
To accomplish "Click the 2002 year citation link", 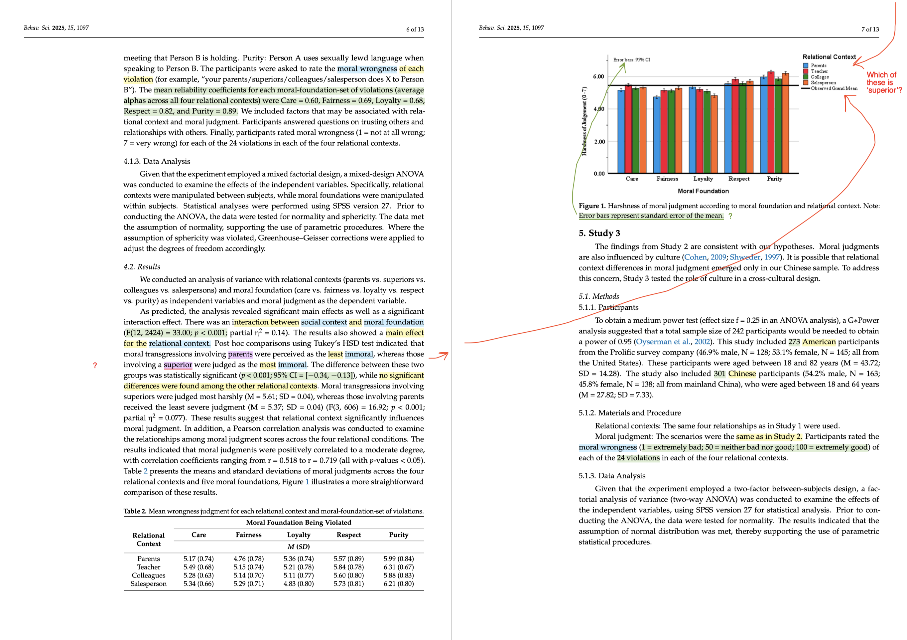I will coord(703,342).
